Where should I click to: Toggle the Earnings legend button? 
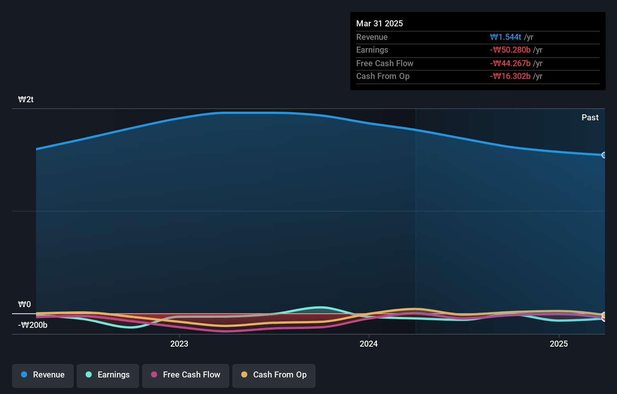(x=108, y=376)
